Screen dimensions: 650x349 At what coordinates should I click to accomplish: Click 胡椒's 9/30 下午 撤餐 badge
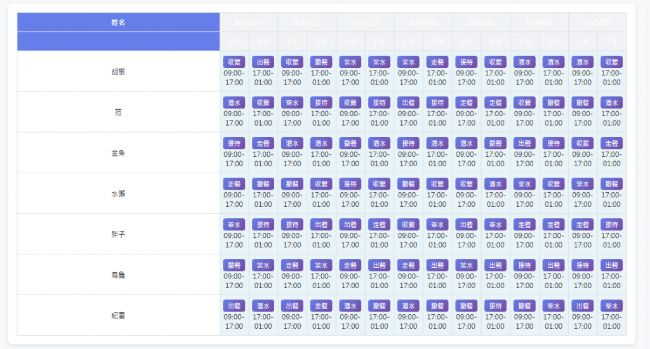tap(321, 62)
